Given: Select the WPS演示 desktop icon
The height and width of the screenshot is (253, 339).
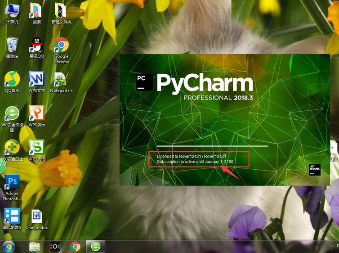Looking at the screenshot, I should [x=37, y=116].
